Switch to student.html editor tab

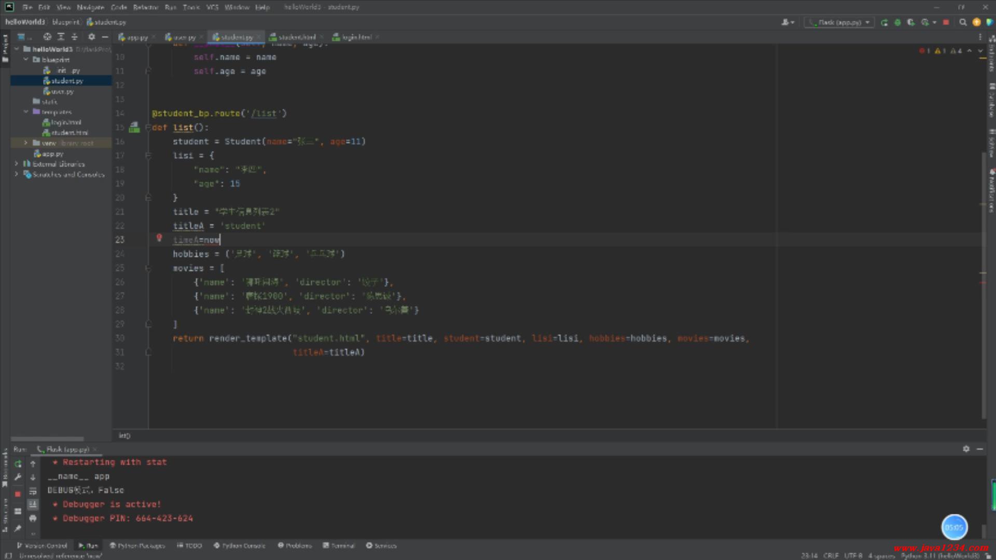tap(296, 37)
